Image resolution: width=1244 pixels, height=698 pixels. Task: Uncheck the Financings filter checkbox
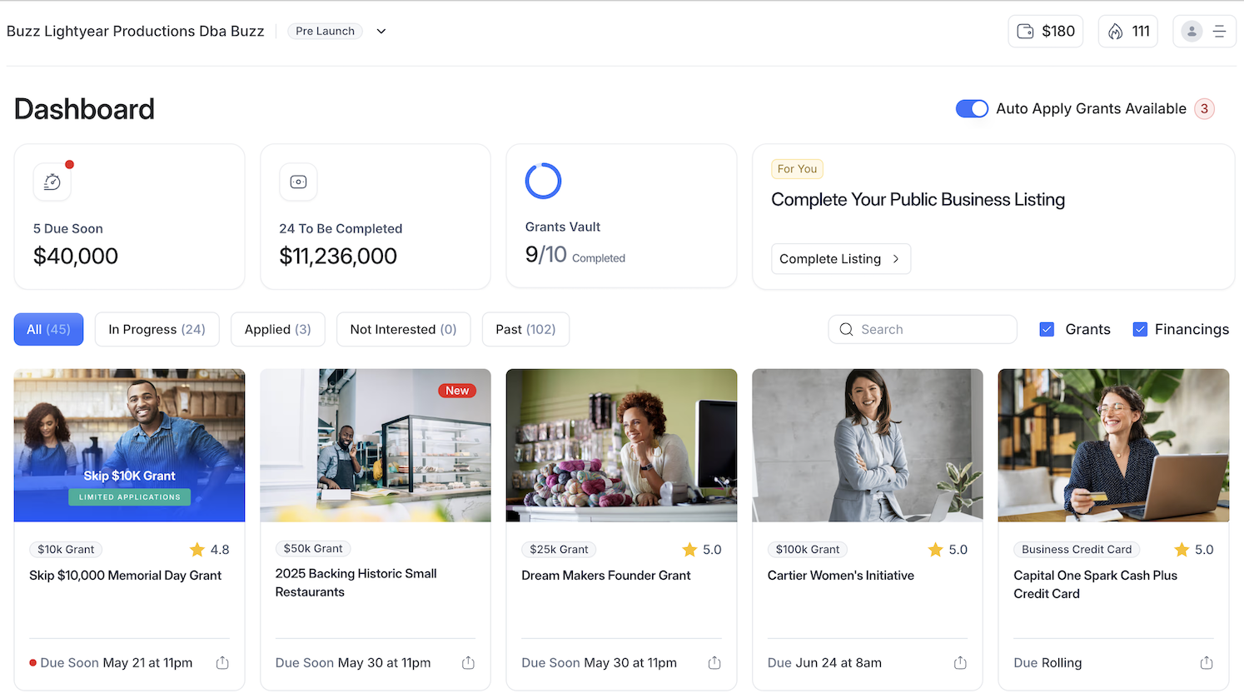[1140, 329]
